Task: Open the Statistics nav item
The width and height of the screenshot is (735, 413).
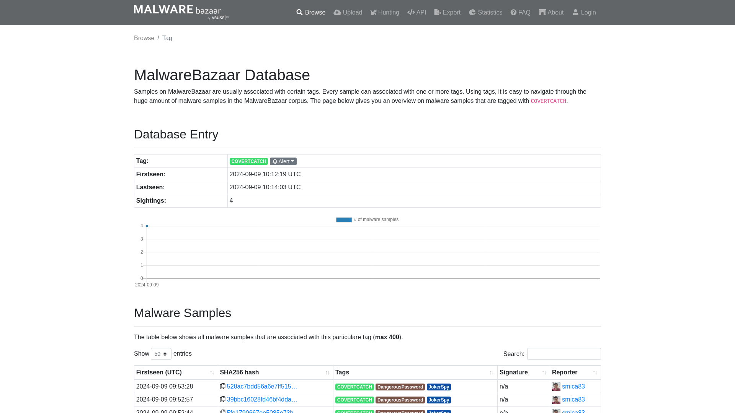Action: click(485, 13)
